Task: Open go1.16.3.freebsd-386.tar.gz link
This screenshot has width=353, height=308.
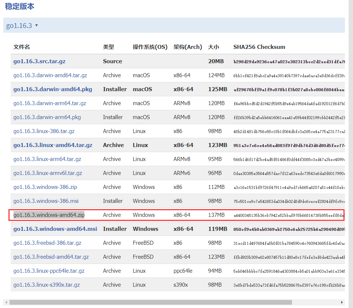Action: click(47, 243)
